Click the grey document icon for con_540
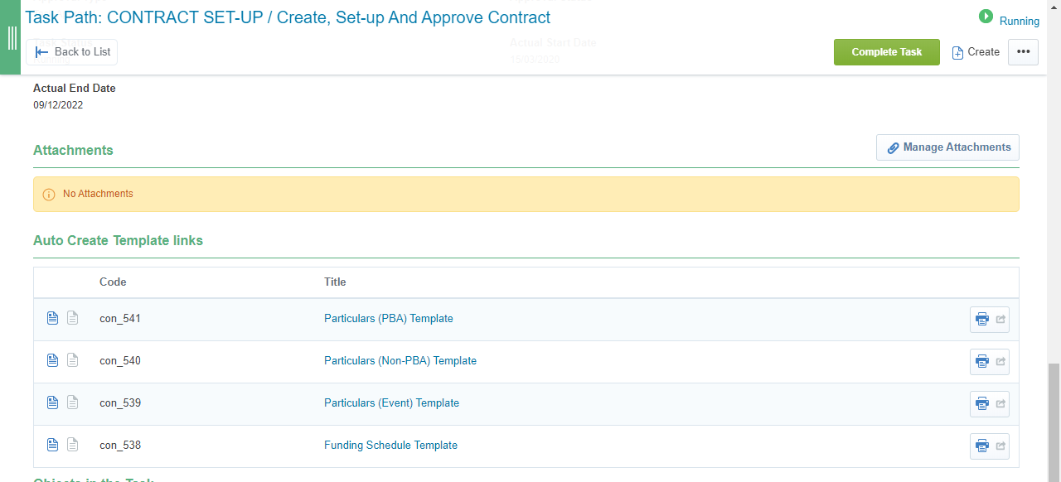1061x482 pixels. [73, 360]
